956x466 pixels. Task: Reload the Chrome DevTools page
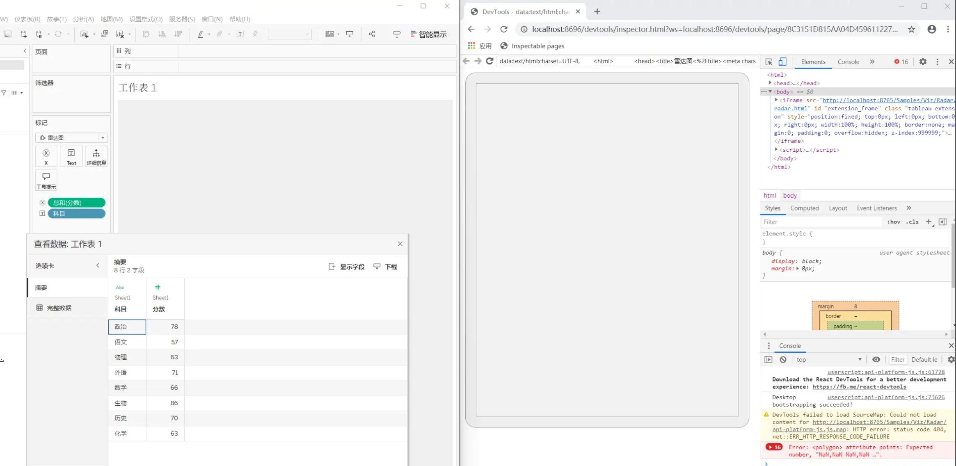click(504, 29)
